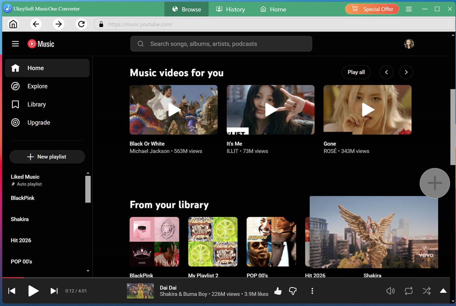Switch to the Browse tab
The height and width of the screenshot is (306, 456).
coord(187,9)
